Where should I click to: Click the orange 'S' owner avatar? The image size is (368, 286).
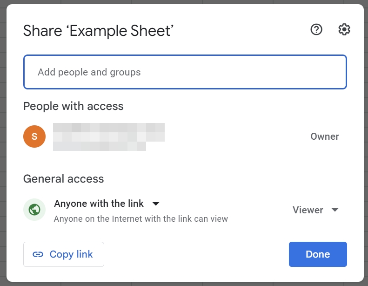(x=34, y=136)
